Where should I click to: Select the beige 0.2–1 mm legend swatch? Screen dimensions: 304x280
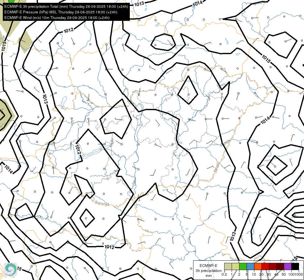pos(228,266)
